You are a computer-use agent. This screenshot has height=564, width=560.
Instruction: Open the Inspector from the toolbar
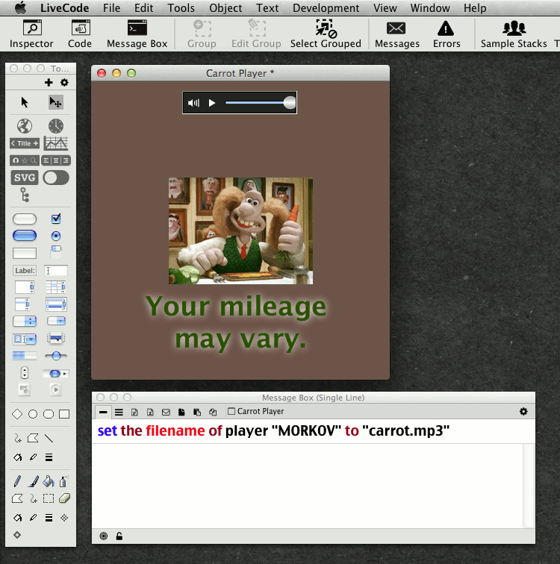(x=31, y=34)
